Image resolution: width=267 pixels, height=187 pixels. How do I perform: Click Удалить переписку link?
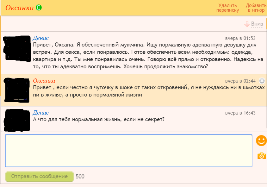tap(228, 8)
